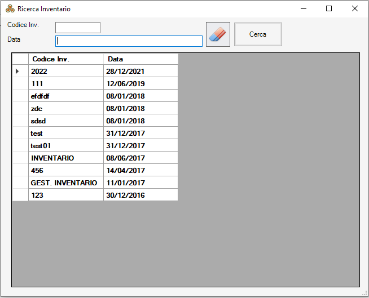Choose the sdsd code cell

pos(66,121)
